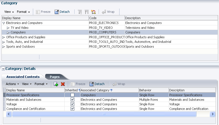Open the View menu in Category toolbar

[x=9, y=12]
